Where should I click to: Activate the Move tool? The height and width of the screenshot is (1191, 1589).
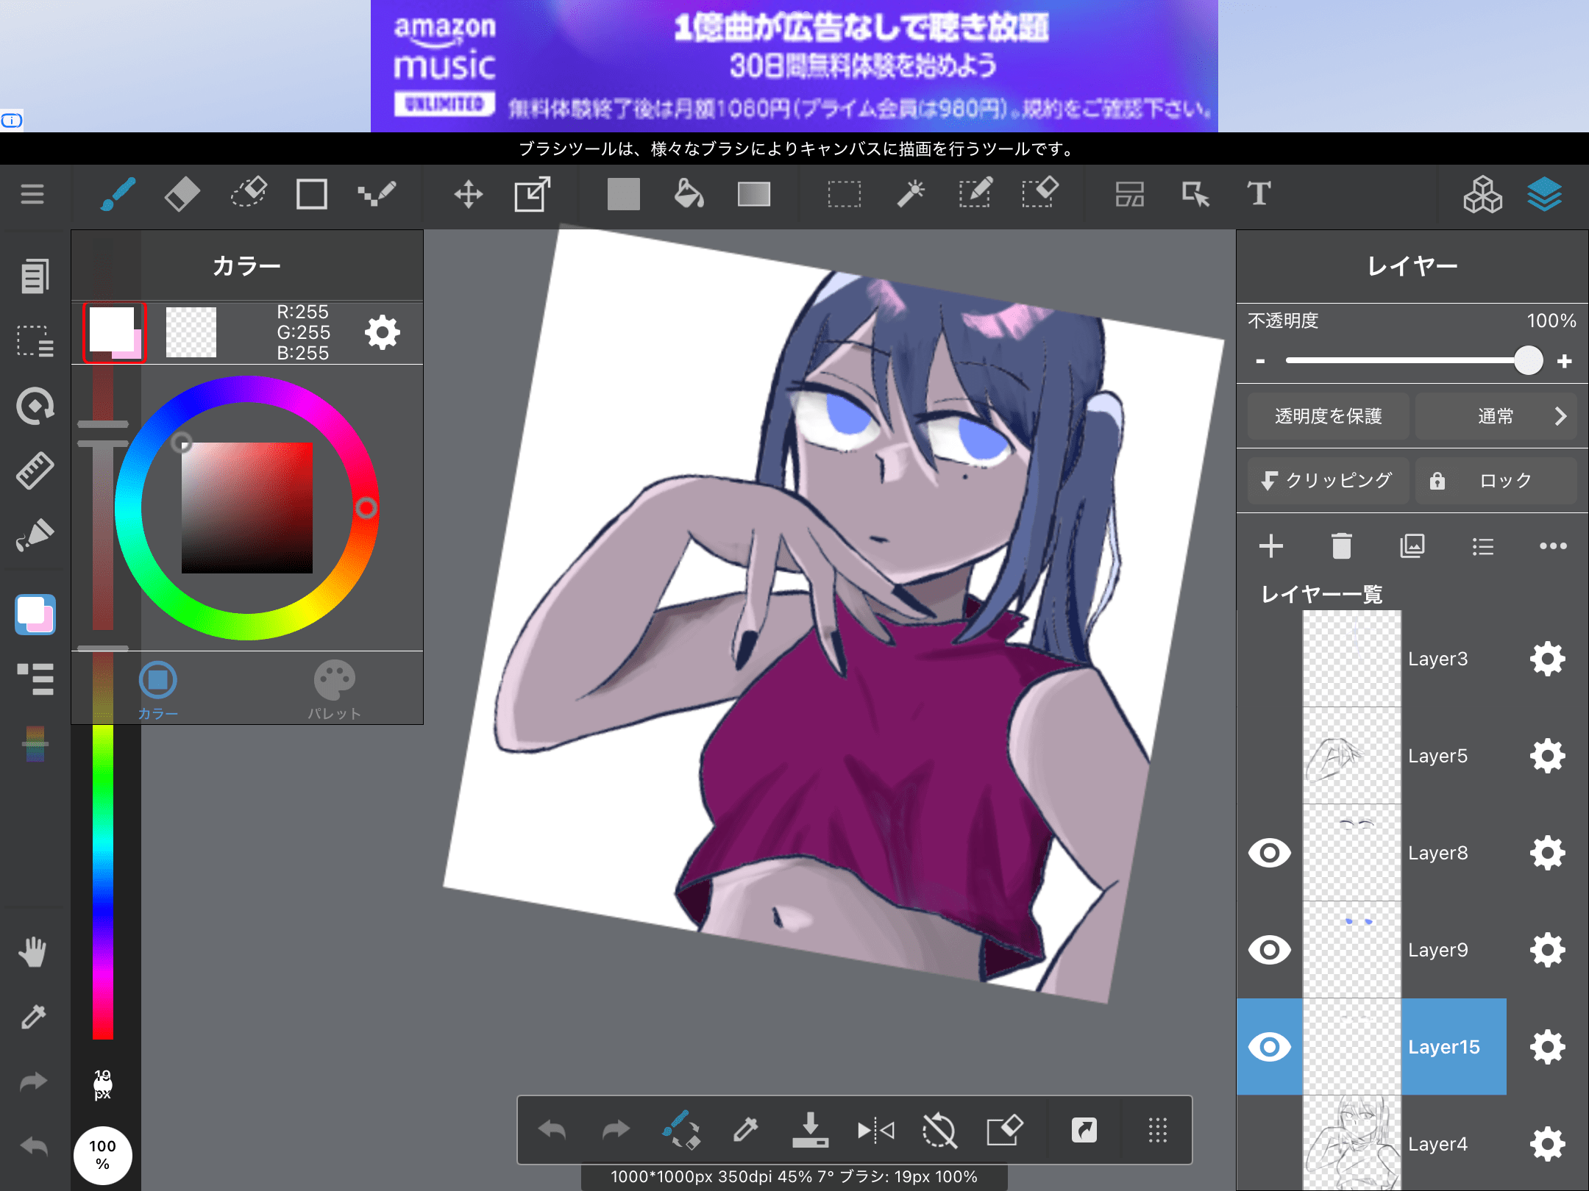coord(468,195)
